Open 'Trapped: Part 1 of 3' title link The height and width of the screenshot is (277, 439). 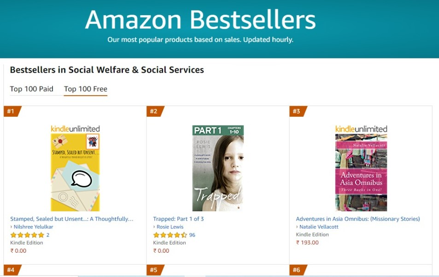(179, 219)
